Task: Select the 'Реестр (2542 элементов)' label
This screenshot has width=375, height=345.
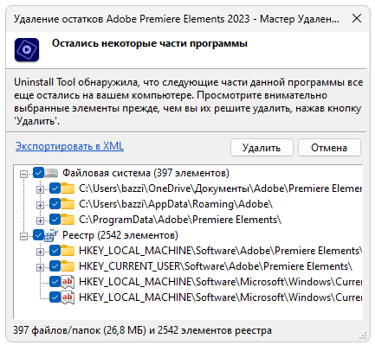Action: pos(120,235)
